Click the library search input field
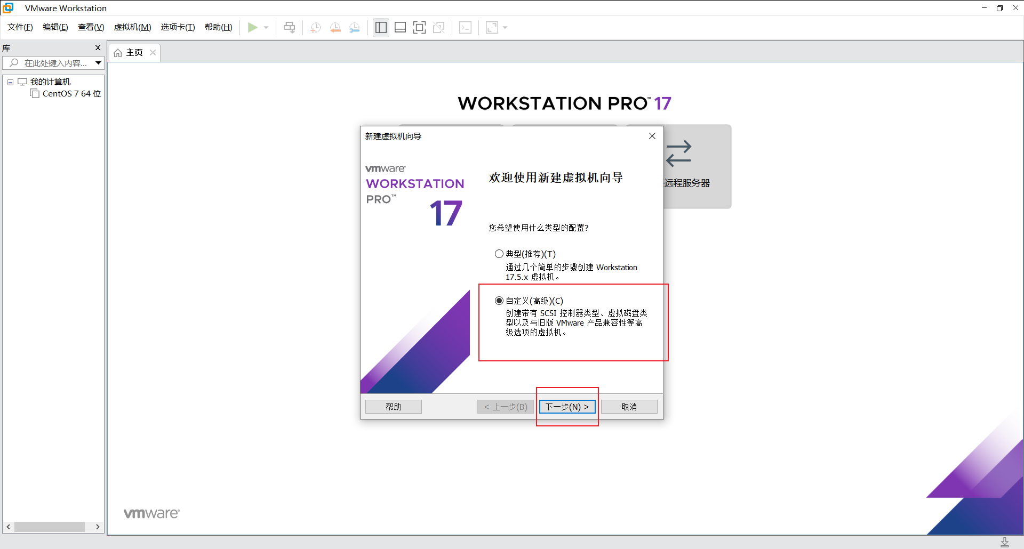This screenshot has height=549, width=1024. (x=49, y=63)
